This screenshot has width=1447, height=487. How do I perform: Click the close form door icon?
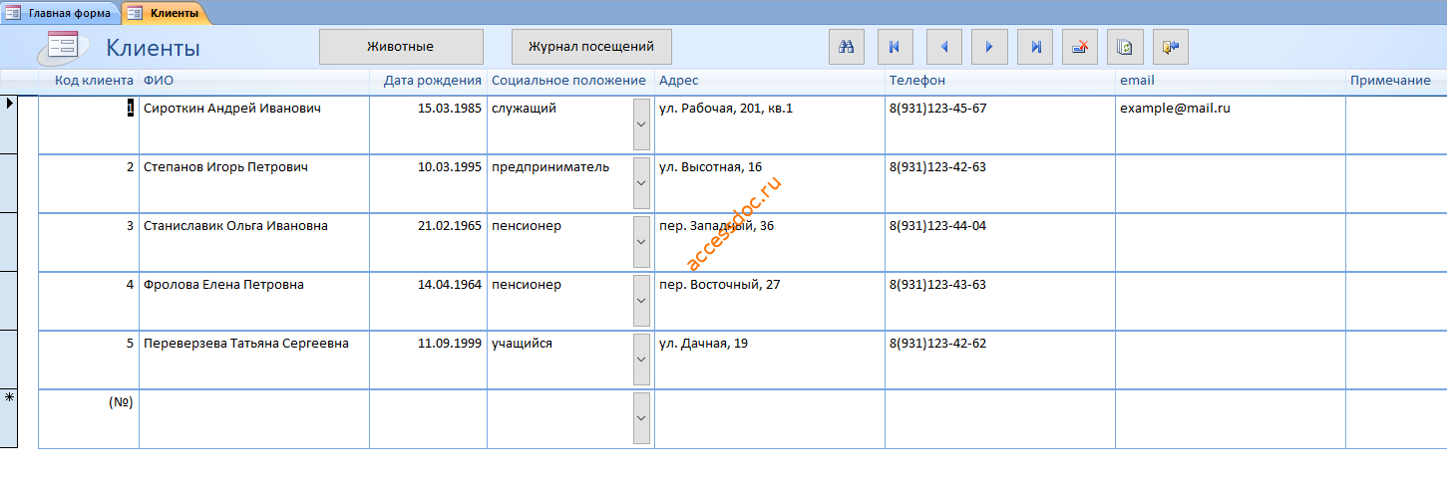(x=1171, y=46)
